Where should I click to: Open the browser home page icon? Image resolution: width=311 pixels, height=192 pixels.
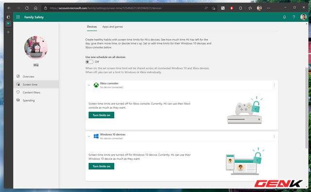coord(35,8)
